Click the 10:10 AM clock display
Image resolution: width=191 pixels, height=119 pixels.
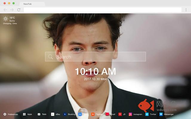point(95,71)
